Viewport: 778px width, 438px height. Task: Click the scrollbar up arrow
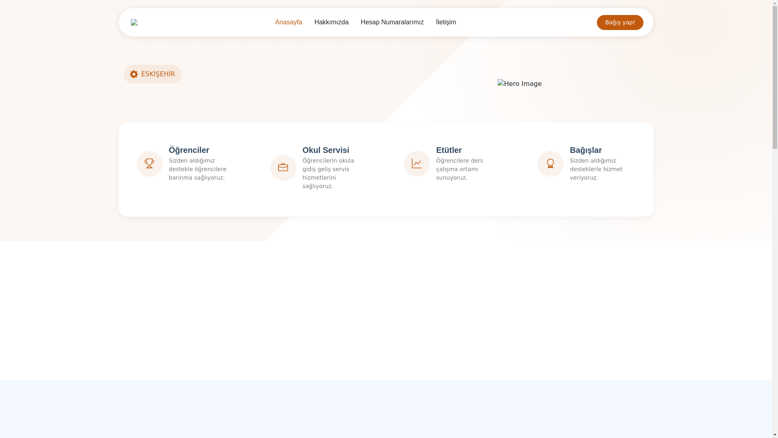[775, 3]
